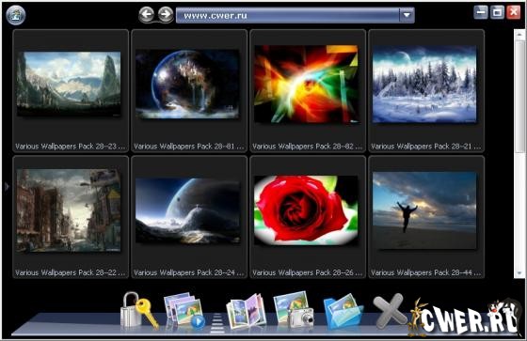Select colorful abstract wallpaper thumbnail 28-82
This screenshot has height=341, width=527.
pos(306,84)
